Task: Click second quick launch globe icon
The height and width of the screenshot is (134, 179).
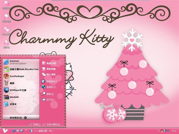Action: pos(18,131)
